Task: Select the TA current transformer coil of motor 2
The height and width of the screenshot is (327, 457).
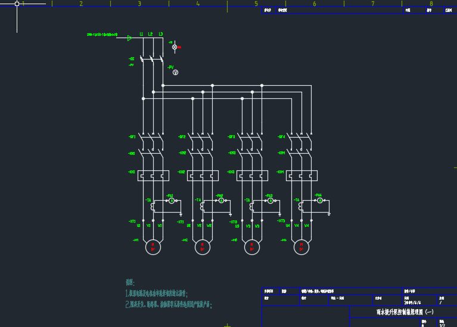Action: point(202,206)
